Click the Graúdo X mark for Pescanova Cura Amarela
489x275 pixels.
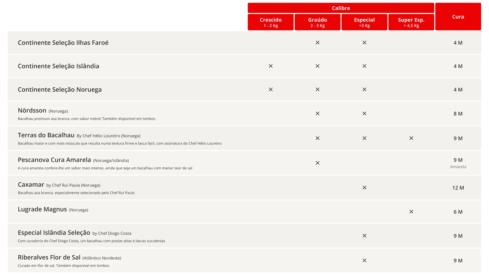(x=318, y=163)
